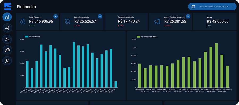The image size is (239, 105).
Task: Click the 11 de mai. tallest cyan bar
Action: (74, 65)
